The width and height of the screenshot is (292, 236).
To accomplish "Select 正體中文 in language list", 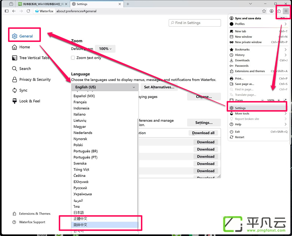I will point(105,219).
